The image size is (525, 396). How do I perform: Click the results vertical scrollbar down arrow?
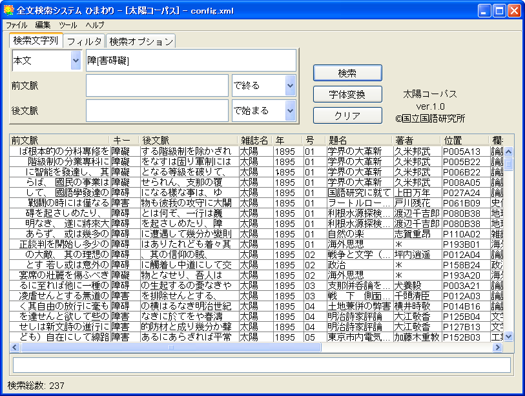508,336
